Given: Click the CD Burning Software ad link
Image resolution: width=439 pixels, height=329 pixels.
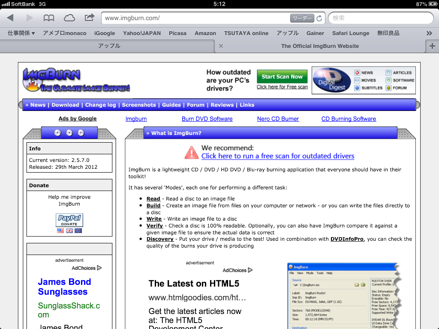Looking at the screenshot, I should pos(349,119).
